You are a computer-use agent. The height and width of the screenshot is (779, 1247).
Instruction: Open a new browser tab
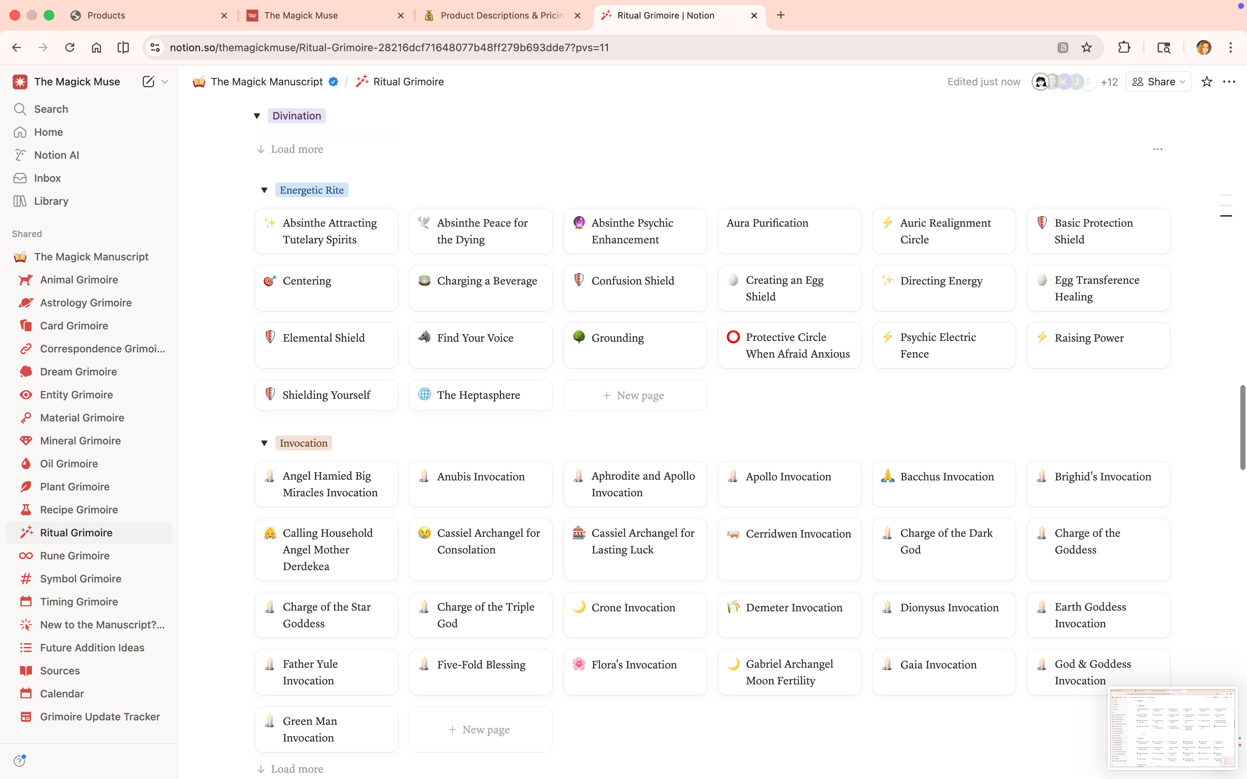780,15
